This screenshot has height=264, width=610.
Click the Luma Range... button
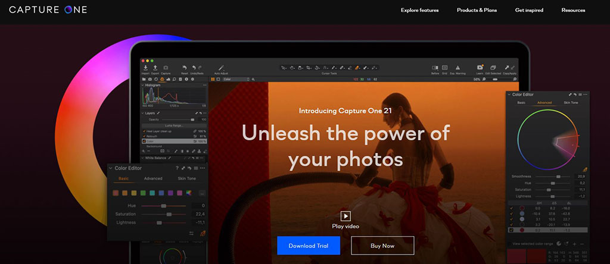(x=174, y=126)
